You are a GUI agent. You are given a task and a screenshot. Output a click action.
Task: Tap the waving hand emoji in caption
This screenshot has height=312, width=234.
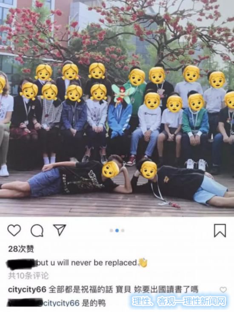(143, 262)
